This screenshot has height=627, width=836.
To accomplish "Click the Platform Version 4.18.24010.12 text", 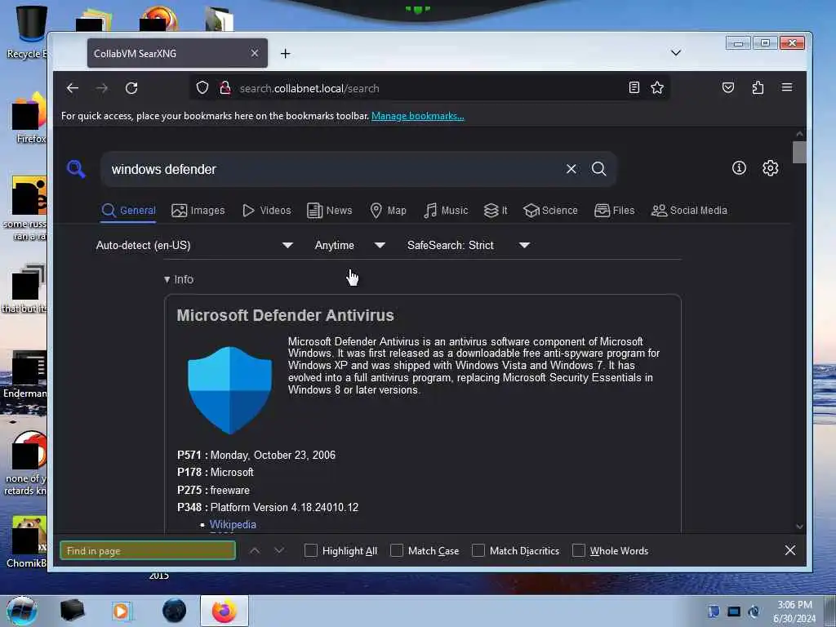I will pos(284,507).
